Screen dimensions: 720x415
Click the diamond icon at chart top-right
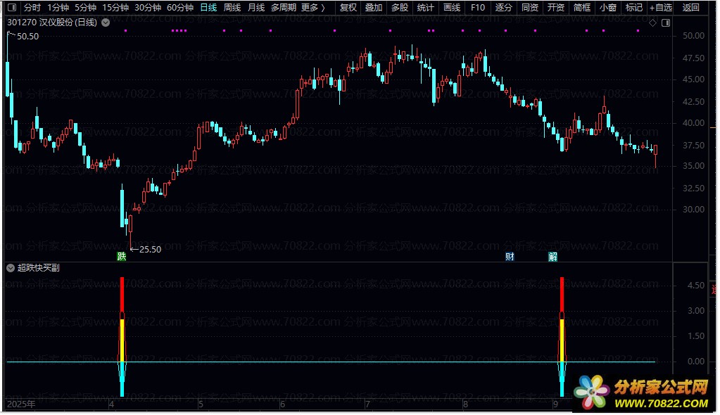(652, 23)
